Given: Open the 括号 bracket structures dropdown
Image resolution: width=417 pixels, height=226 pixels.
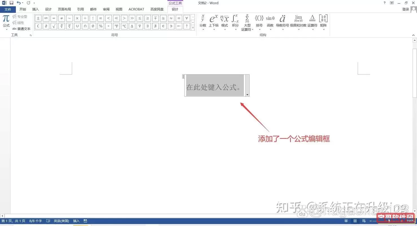Looking at the screenshot, I should [259, 23].
